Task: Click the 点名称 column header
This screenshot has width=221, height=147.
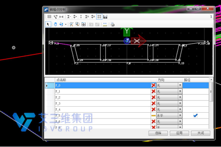Action: (61, 80)
